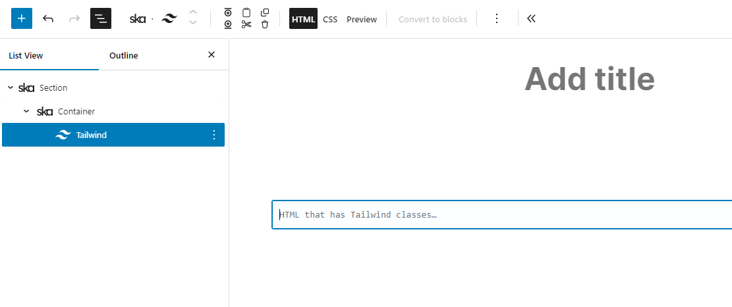Open the block options three-dot menu
The width and height of the screenshot is (732, 307).
pyautogui.click(x=497, y=18)
